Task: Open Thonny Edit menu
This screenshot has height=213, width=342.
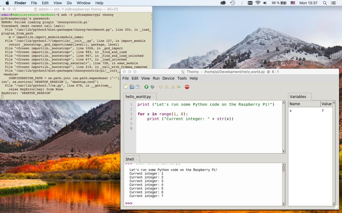Action: click(135, 78)
